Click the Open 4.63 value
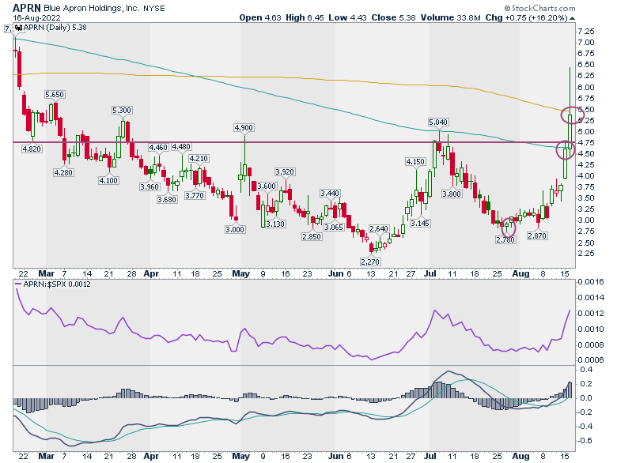Image resolution: width=617 pixels, height=463 pixels. click(x=260, y=17)
